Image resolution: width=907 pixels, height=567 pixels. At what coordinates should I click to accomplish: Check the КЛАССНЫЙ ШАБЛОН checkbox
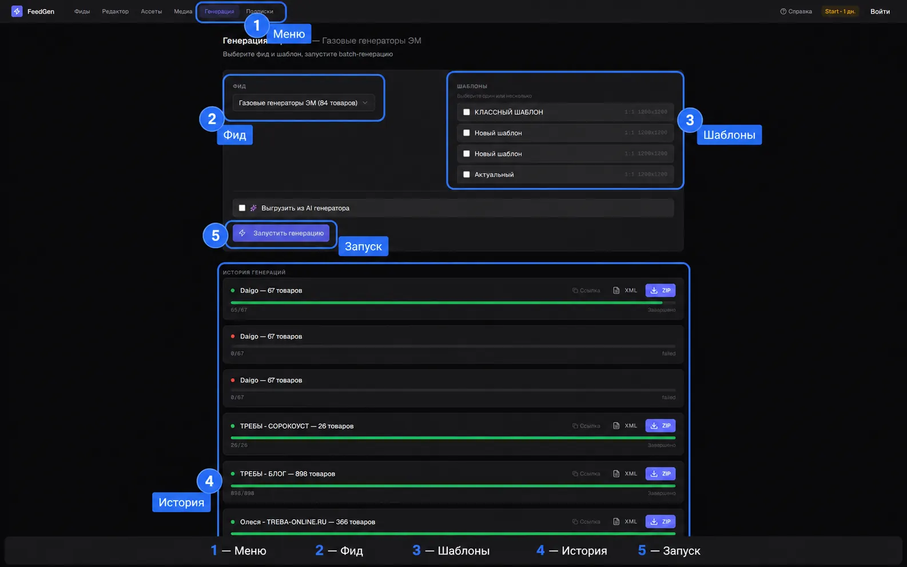tap(467, 112)
